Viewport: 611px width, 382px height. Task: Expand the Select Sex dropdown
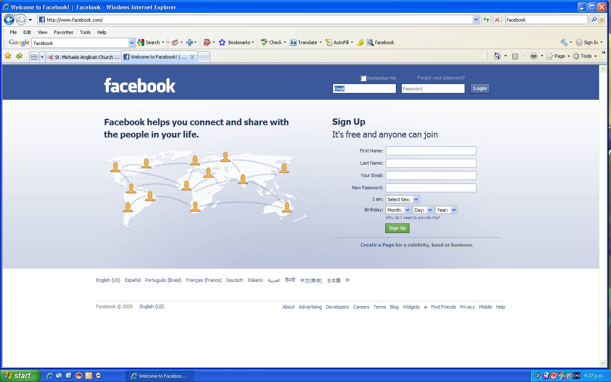pos(403,199)
